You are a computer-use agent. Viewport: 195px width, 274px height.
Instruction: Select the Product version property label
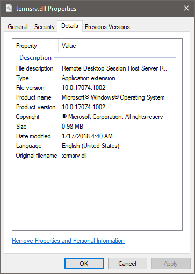(36, 107)
